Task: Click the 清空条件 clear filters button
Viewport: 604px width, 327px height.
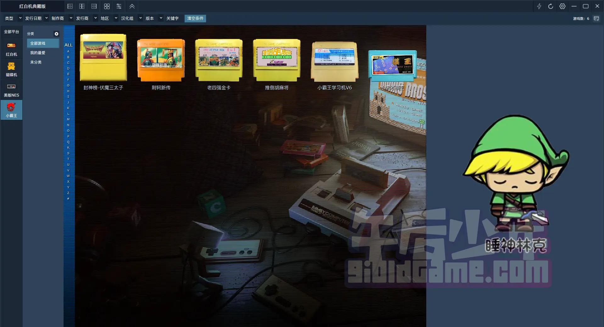Action: pyautogui.click(x=195, y=19)
